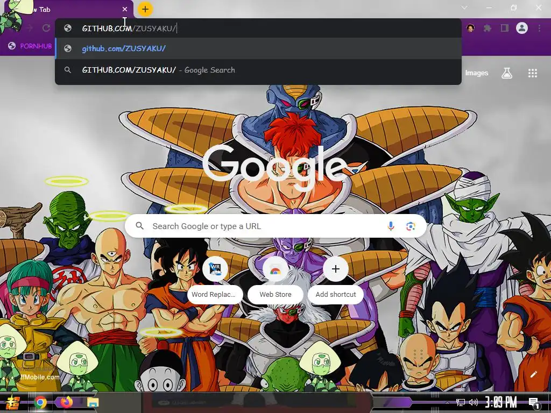
Task: Click the forward navigation arrow
Action: [x=30, y=28]
